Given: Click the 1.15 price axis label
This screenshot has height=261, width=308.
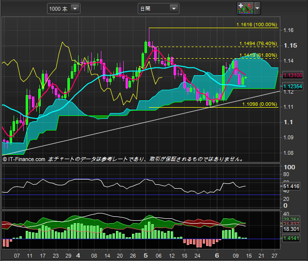Looking at the screenshot, I should click(x=291, y=46).
